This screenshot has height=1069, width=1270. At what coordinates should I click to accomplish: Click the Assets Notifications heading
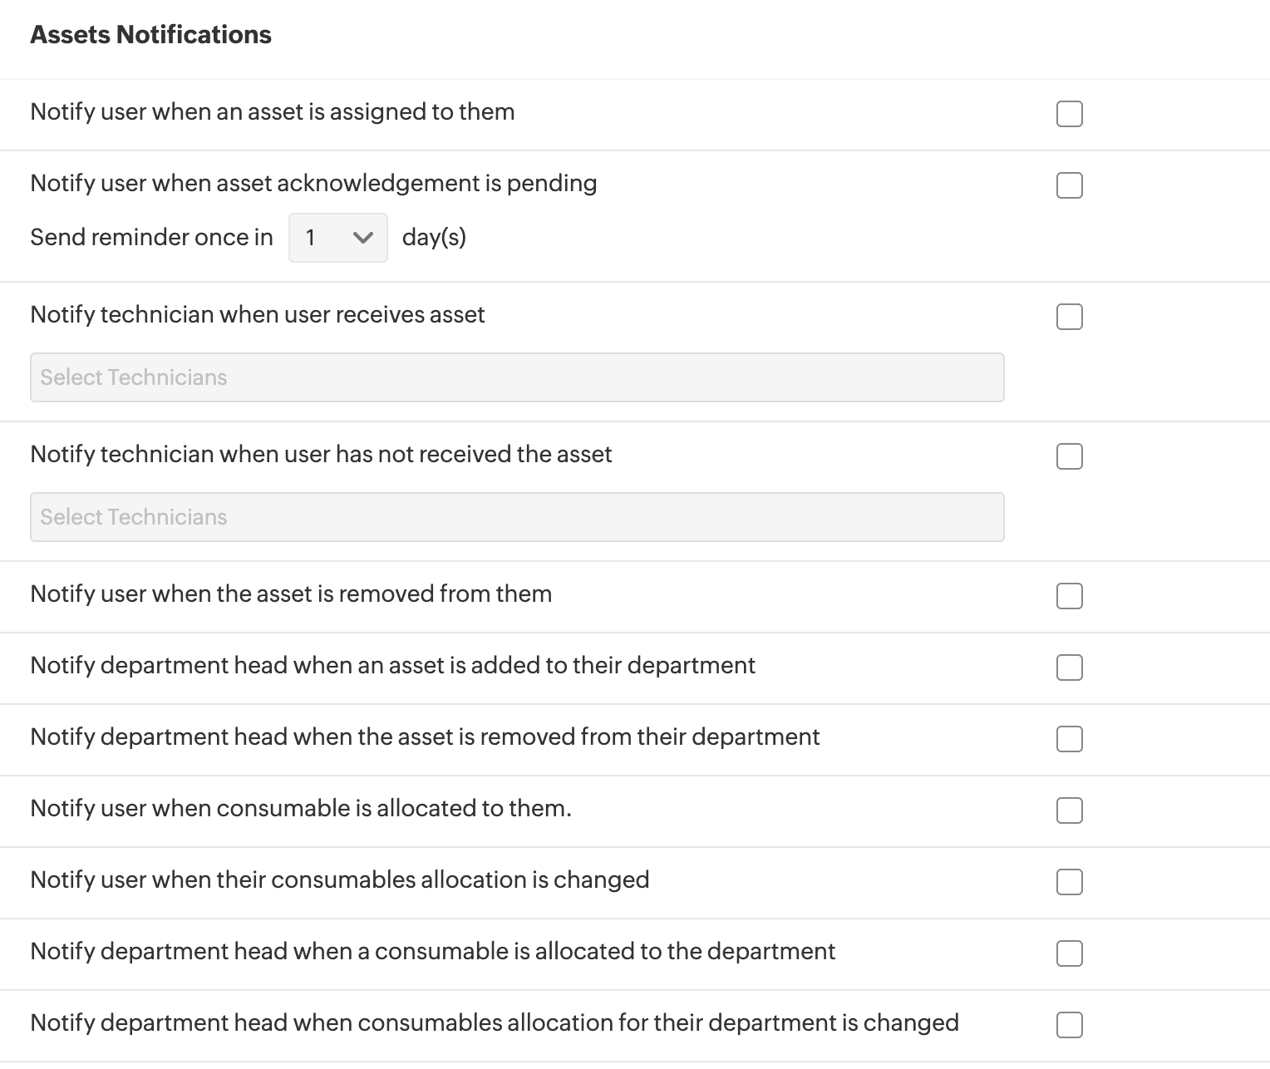point(150,35)
